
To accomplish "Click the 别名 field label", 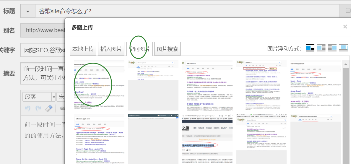I will (x=9, y=30).
